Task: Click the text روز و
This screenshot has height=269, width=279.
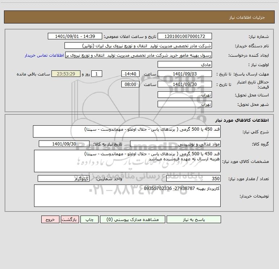Action: pyautogui.click(x=86, y=74)
